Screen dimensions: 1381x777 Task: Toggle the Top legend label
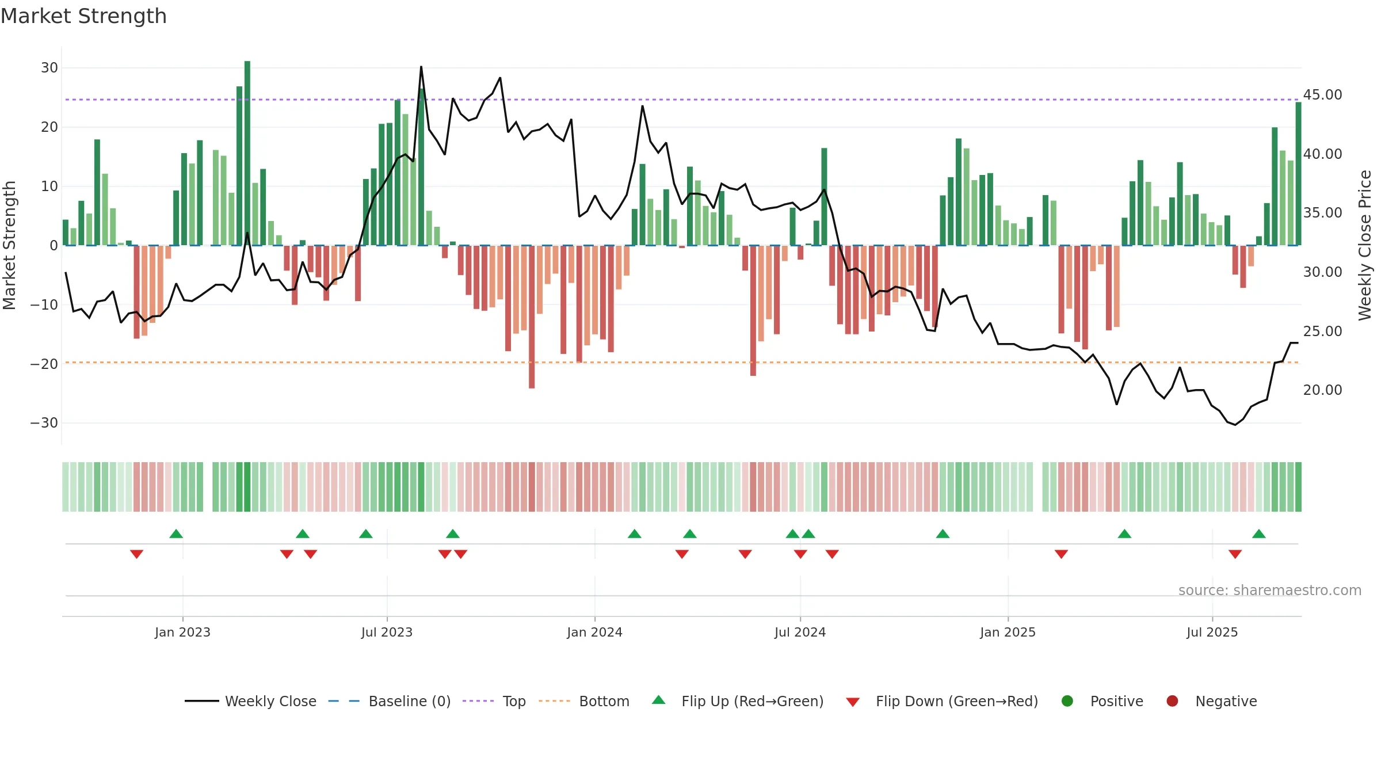pyautogui.click(x=514, y=701)
